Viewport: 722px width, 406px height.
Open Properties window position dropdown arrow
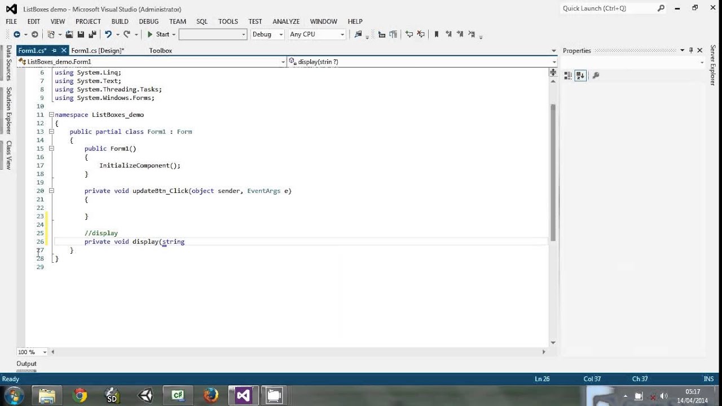coord(682,50)
